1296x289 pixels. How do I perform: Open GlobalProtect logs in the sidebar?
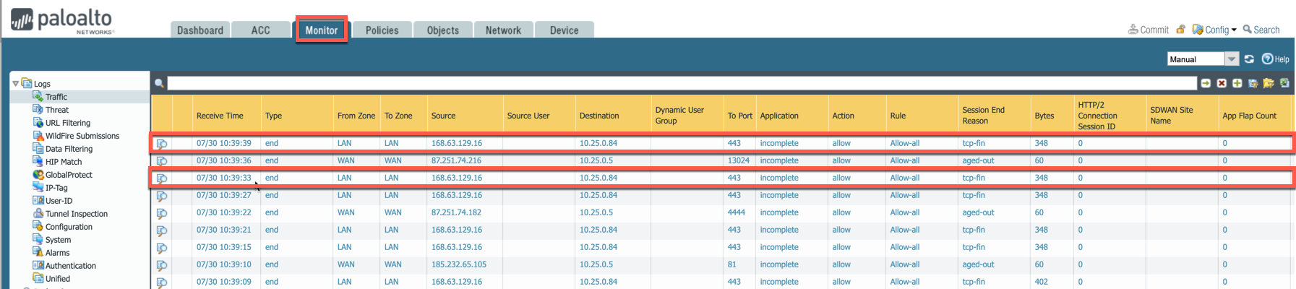(x=69, y=175)
